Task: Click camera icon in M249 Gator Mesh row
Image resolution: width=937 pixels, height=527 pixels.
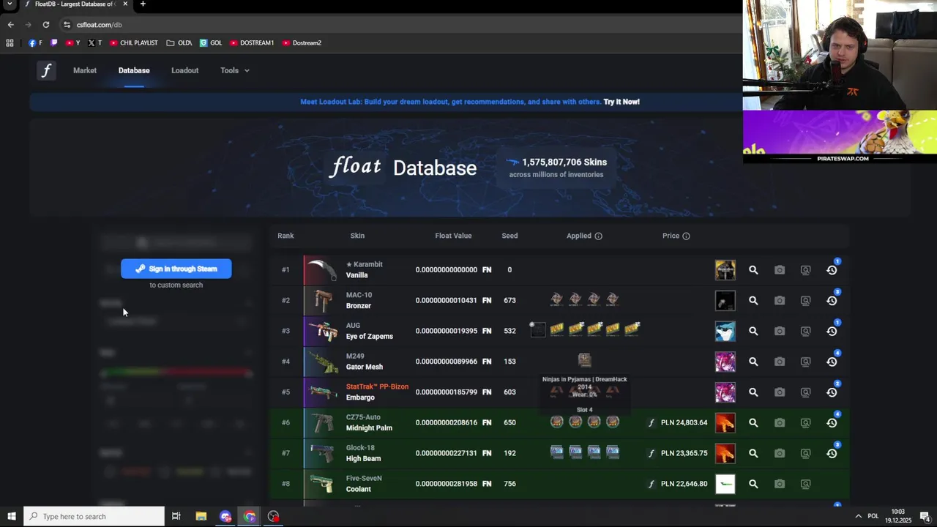Action: coord(780,362)
